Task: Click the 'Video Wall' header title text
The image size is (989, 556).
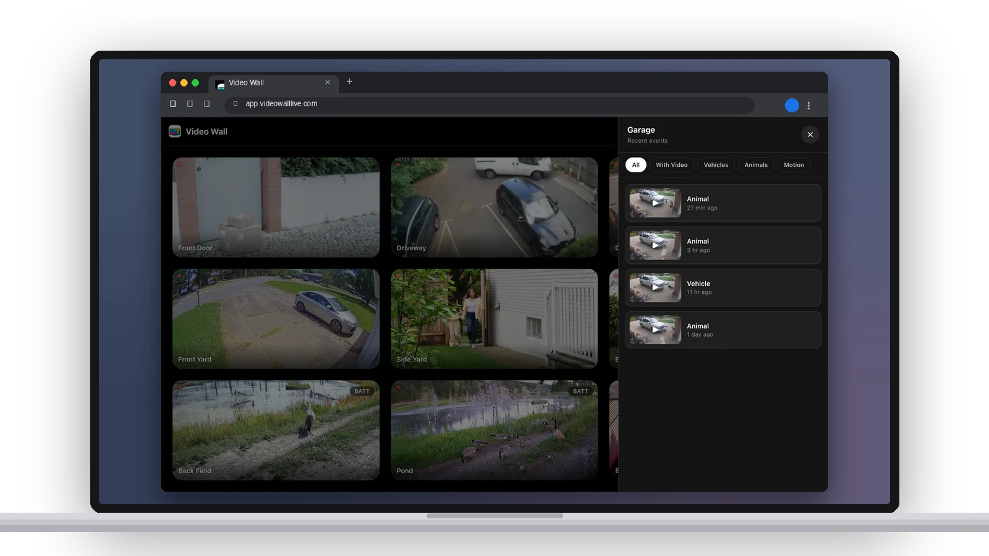Action: coord(206,132)
